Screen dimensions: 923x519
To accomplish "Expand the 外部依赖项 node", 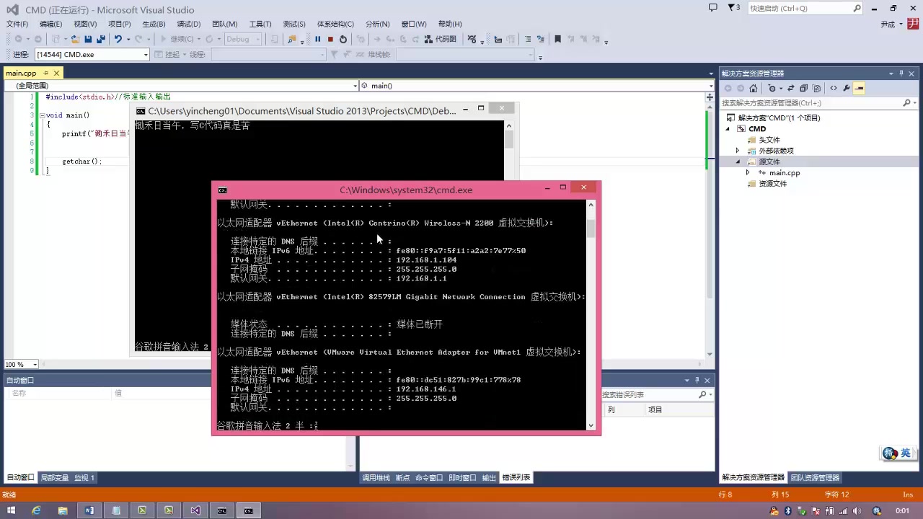I will tap(737, 151).
